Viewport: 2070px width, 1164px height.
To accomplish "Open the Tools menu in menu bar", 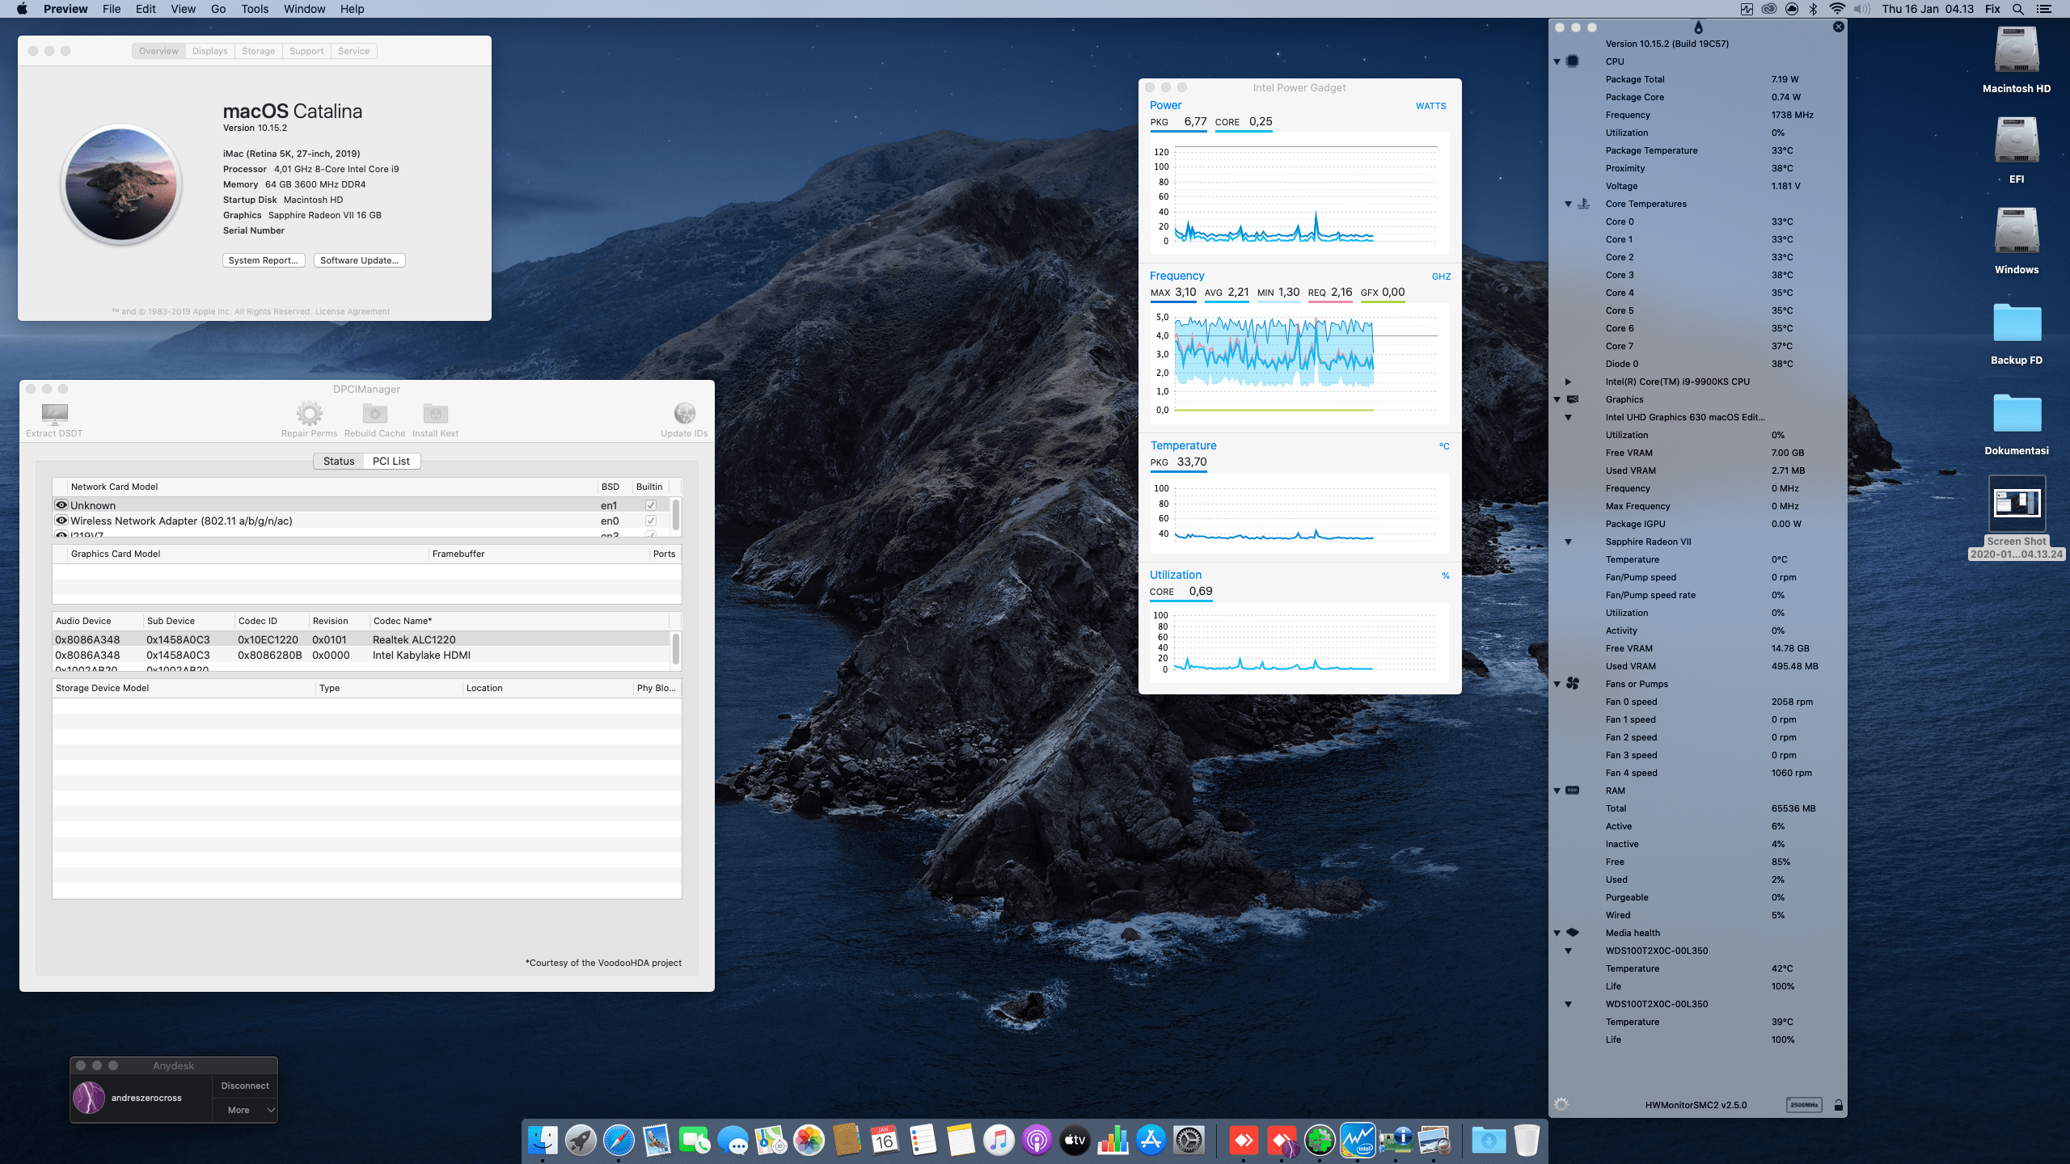I will (x=255, y=9).
